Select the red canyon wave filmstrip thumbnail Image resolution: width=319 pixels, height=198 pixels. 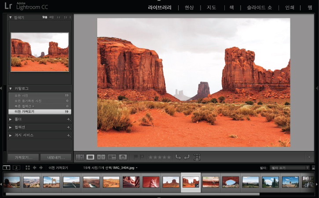(151, 182)
